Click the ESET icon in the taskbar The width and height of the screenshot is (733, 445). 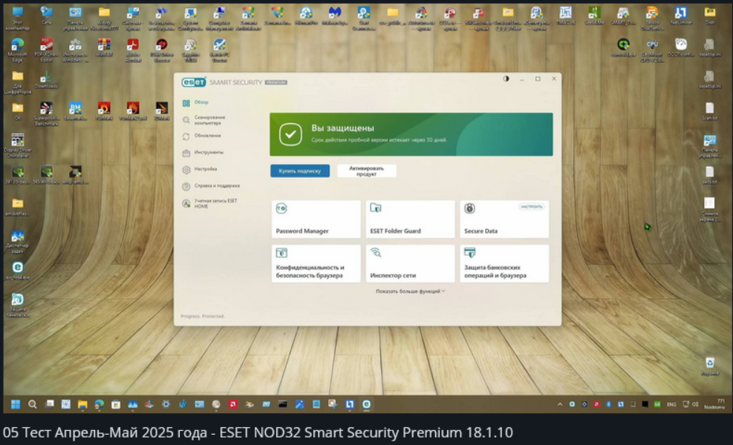tap(367, 404)
